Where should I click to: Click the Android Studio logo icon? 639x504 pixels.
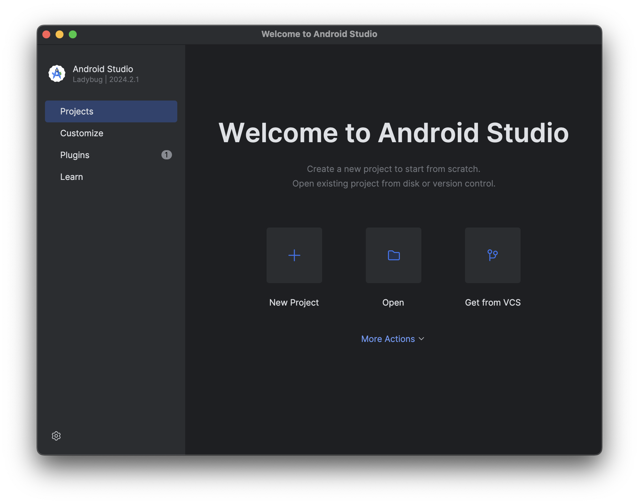pyautogui.click(x=57, y=73)
